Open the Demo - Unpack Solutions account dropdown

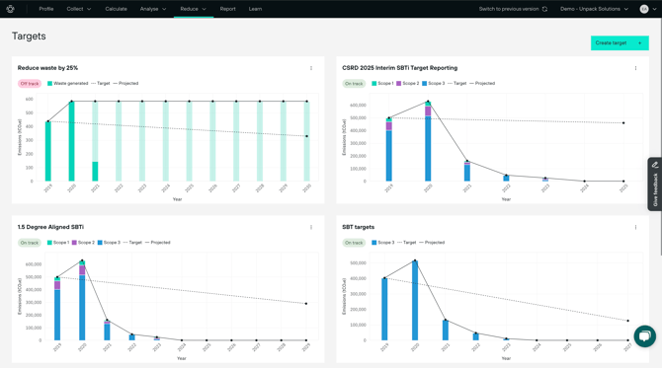click(594, 9)
